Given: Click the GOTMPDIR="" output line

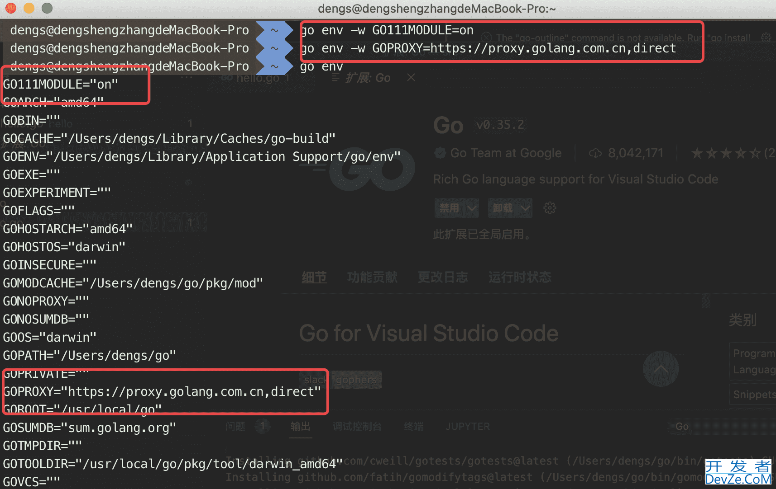Looking at the screenshot, I should click(43, 446).
